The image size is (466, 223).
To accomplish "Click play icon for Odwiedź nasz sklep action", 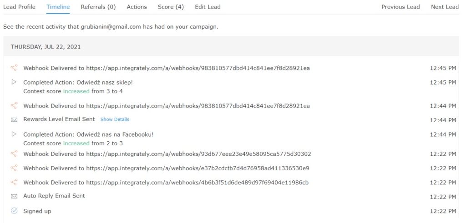I will tap(14, 82).
